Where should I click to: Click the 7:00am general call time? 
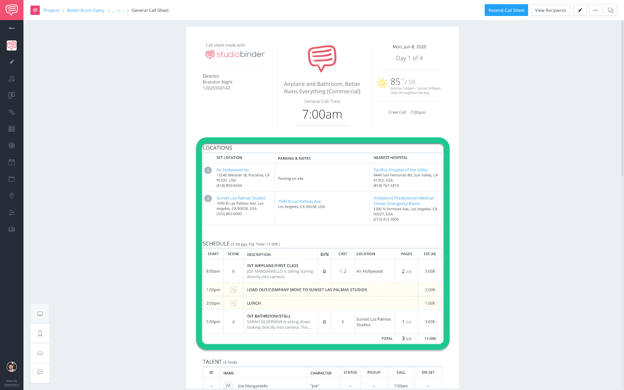pyautogui.click(x=322, y=114)
